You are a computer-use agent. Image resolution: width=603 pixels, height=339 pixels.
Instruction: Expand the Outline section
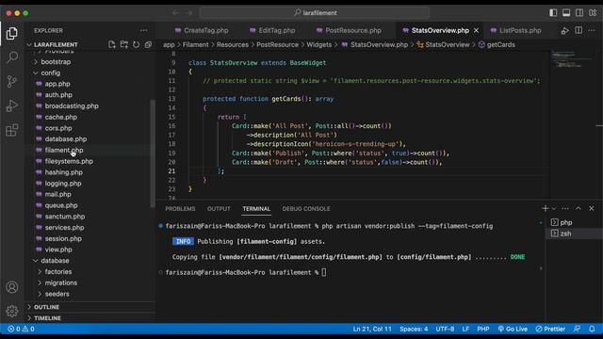tap(46, 307)
